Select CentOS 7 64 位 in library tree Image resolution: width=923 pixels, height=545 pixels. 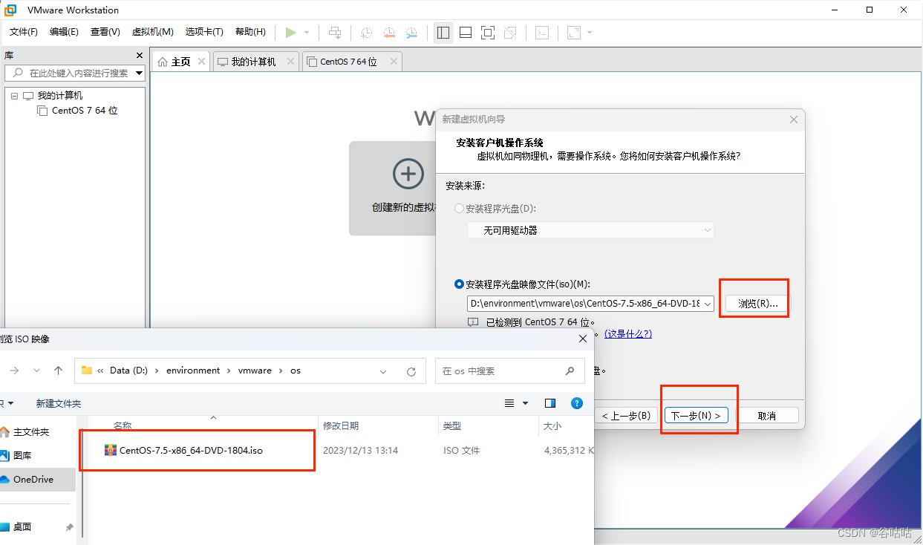[x=84, y=111]
